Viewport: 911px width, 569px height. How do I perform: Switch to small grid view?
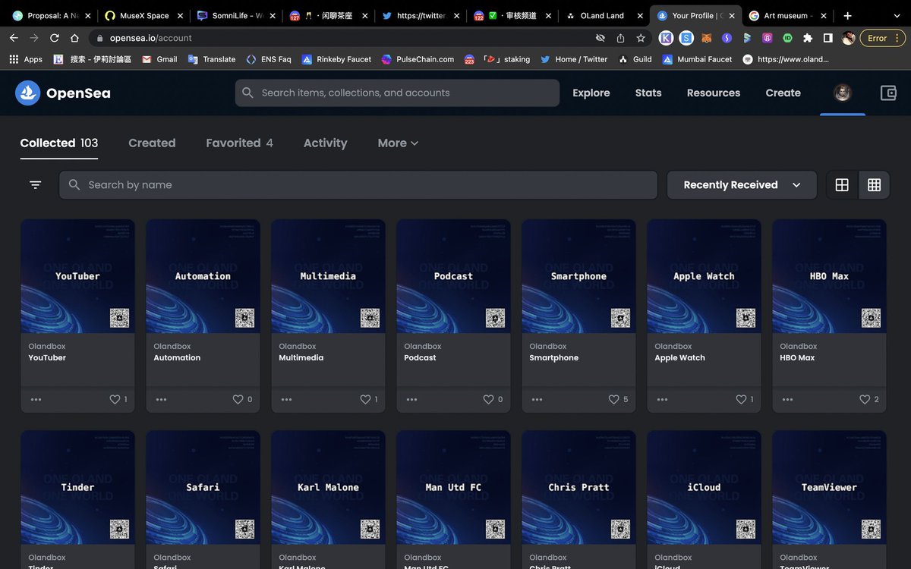(x=874, y=185)
